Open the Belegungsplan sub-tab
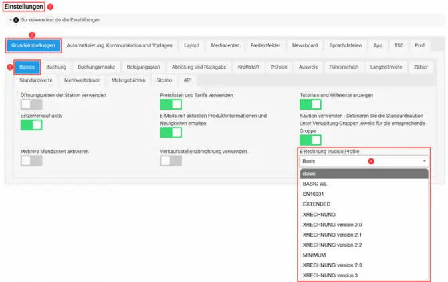 pyautogui.click(x=144, y=67)
